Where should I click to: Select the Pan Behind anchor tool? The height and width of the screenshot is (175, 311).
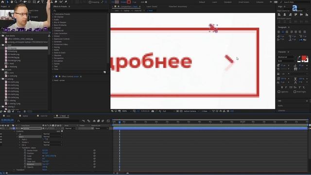point(29,2)
